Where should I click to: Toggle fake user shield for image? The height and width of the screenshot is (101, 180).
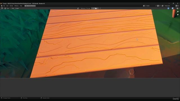click(x=92, y=8)
